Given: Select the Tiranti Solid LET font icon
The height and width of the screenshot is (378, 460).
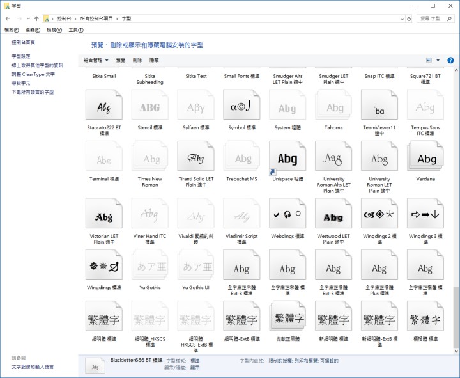Looking at the screenshot, I should [195, 156].
